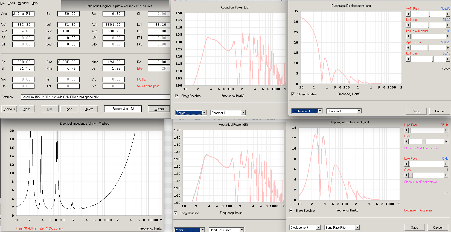Click the Record 3 of 122 box

pos(123,109)
